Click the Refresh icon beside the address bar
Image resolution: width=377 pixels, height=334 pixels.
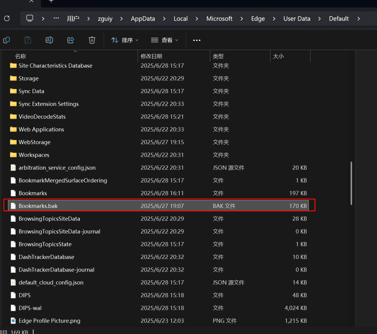click(x=7, y=18)
